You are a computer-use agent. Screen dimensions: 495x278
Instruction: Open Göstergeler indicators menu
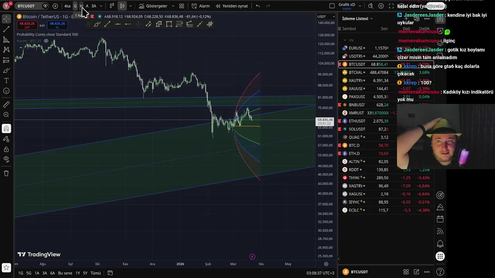tap(153, 6)
